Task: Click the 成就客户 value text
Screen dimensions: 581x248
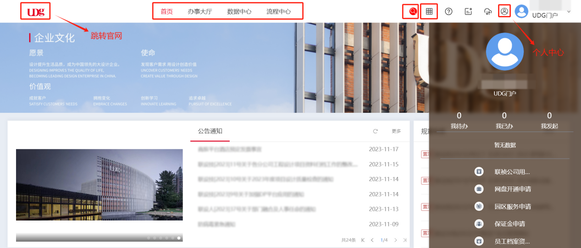Action: click(x=38, y=98)
